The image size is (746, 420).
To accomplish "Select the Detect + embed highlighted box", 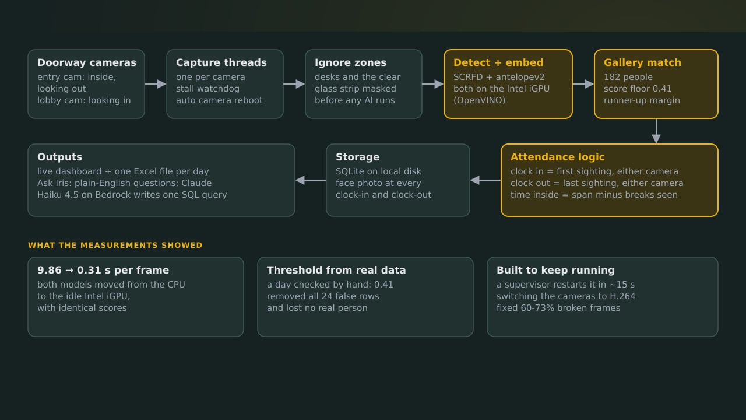I will 508,84.
